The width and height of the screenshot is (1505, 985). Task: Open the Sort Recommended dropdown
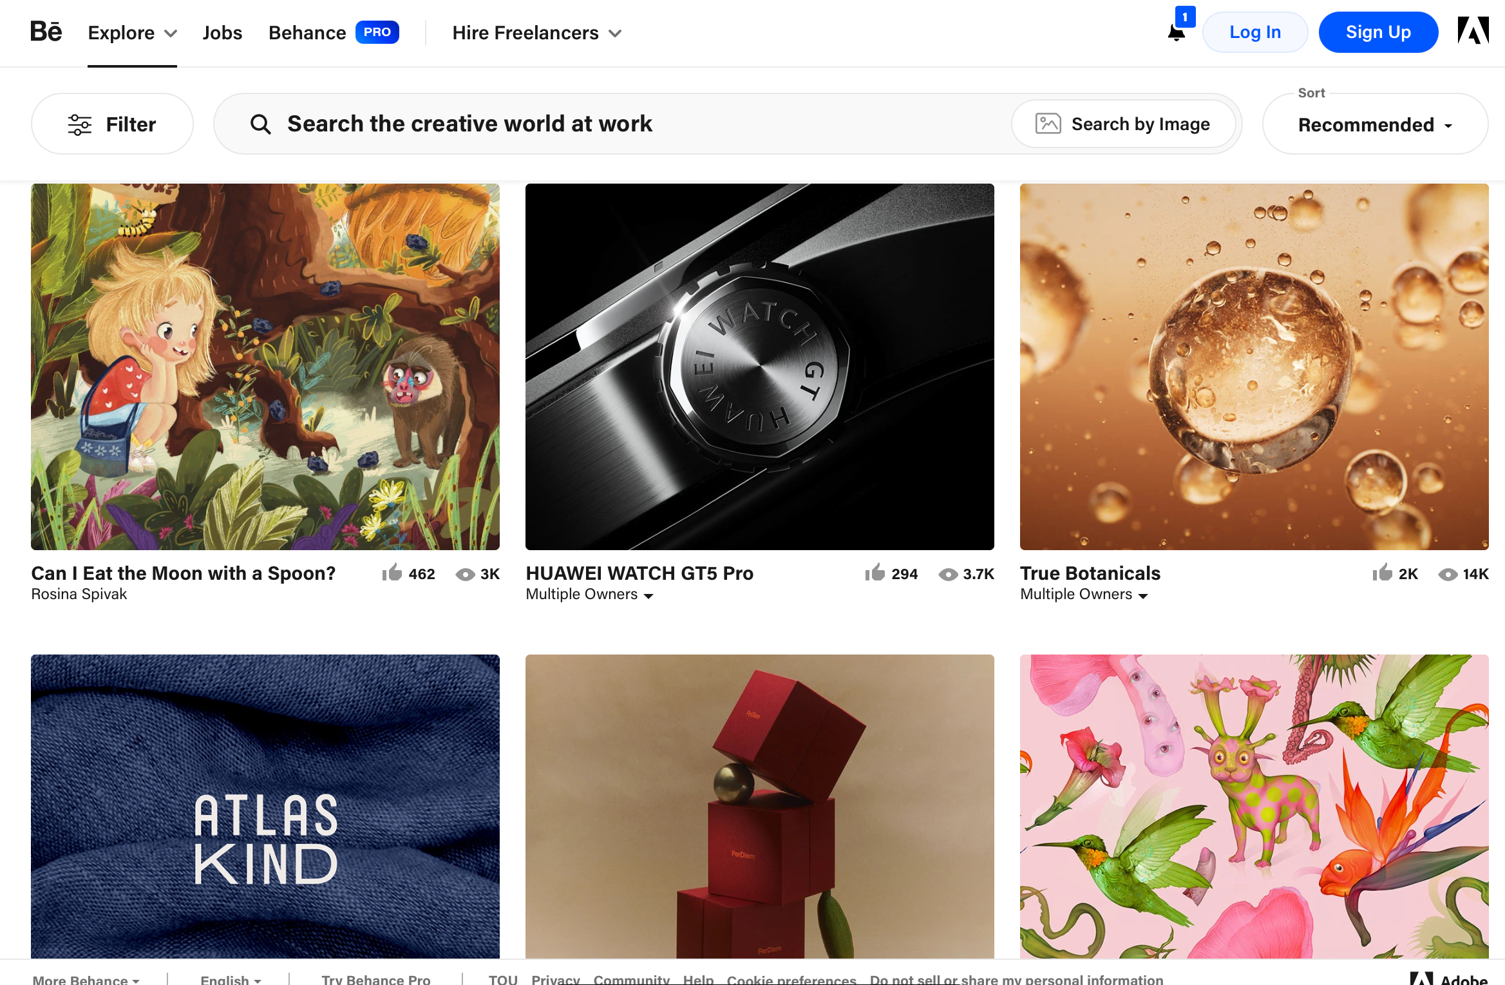pyautogui.click(x=1375, y=124)
